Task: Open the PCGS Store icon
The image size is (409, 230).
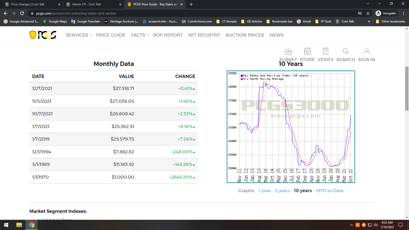Action: (307, 52)
